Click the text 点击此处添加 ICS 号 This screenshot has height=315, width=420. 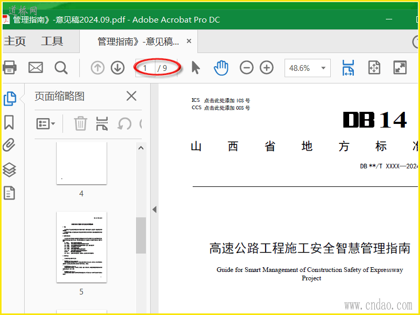click(227, 101)
